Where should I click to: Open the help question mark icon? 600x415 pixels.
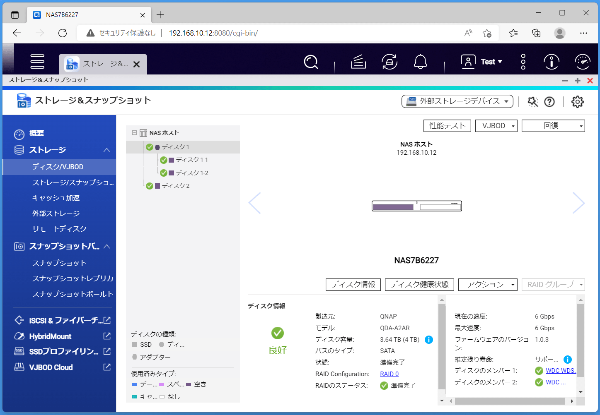point(549,101)
